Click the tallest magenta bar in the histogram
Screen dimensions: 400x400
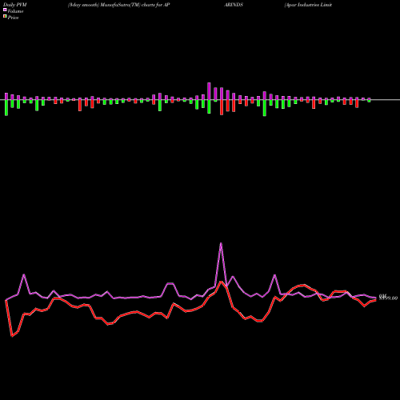click(209, 91)
